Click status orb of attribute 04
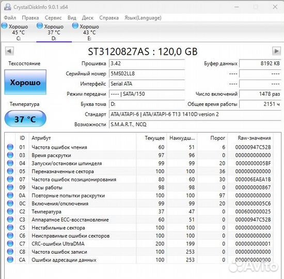The height and width of the screenshot is (279, 284). [10, 163]
